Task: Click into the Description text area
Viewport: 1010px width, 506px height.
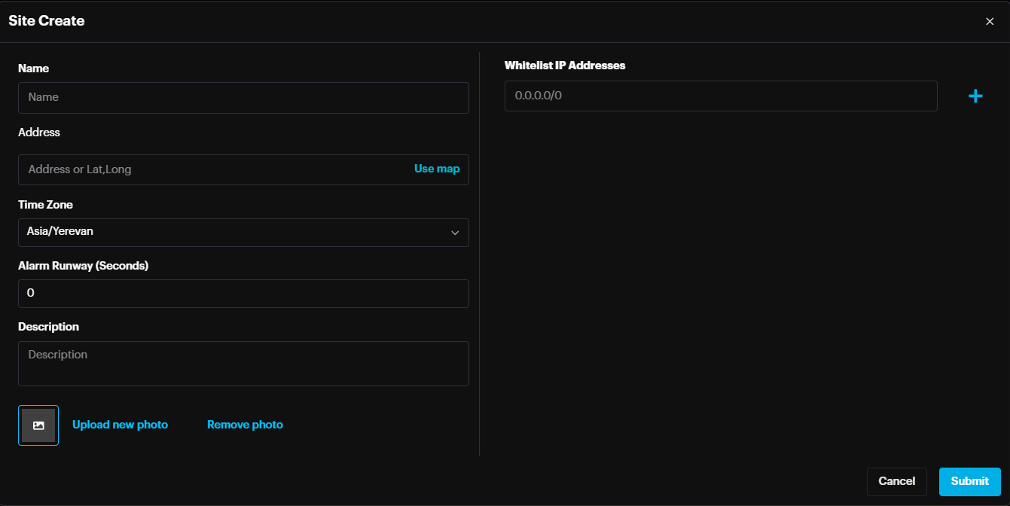Action: [x=243, y=364]
